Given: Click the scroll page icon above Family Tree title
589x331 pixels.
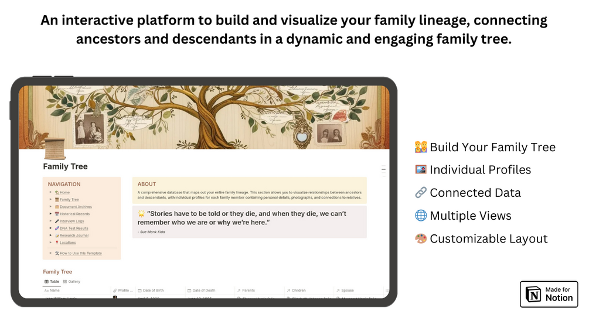Looking at the screenshot, I should coord(55,149).
